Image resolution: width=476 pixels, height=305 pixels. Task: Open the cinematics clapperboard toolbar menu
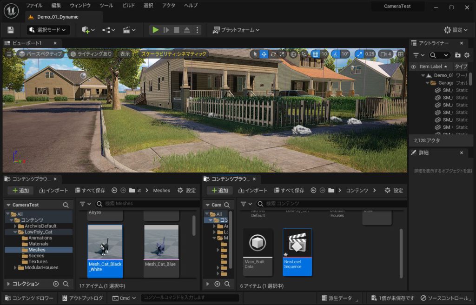click(x=129, y=30)
